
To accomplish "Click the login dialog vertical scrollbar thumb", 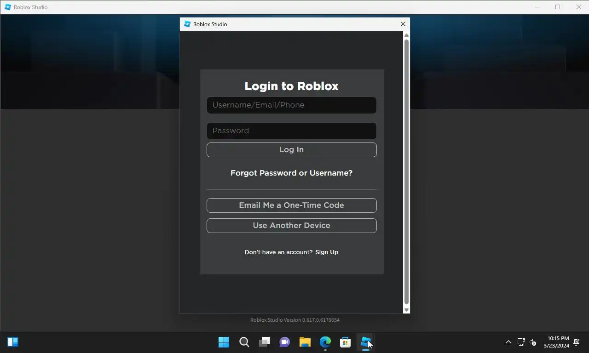I will pos(406,172).
